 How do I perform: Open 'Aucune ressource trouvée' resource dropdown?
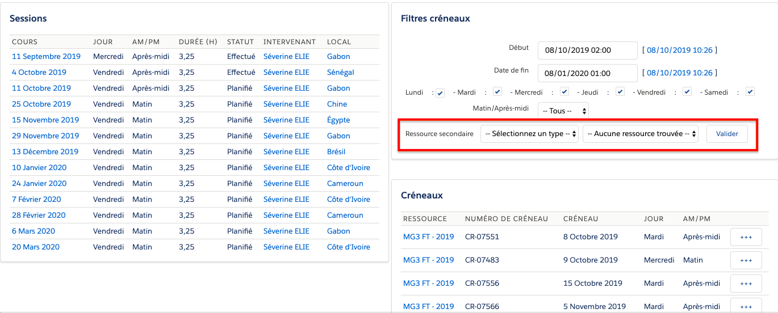(641, 134)
